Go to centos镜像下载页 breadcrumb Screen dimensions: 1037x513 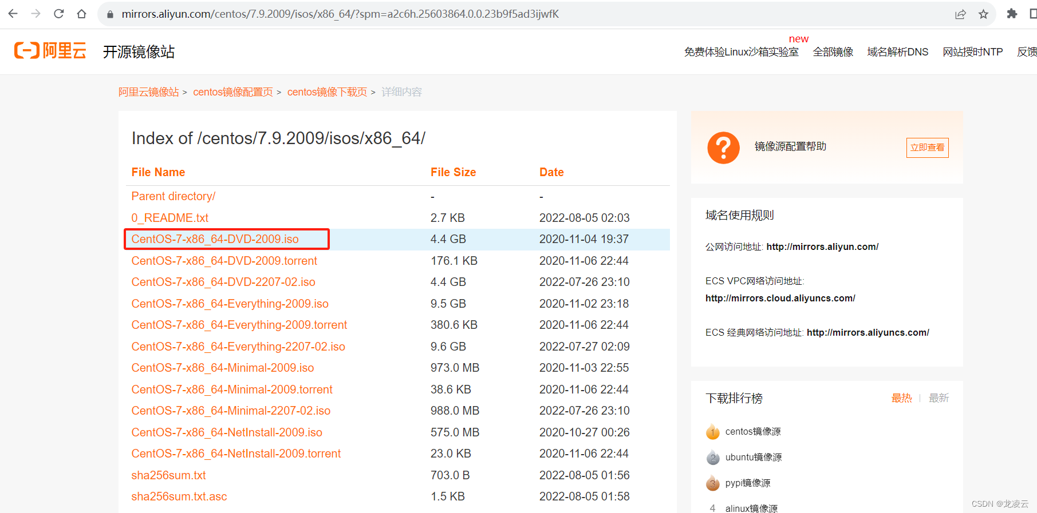pyautogui.click(x=327, y=92)
